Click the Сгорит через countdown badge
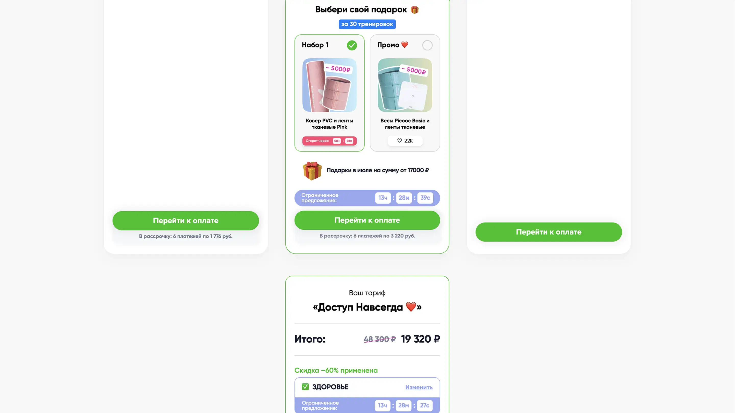The height and width of the screenshot is (413, 735). 329,141
